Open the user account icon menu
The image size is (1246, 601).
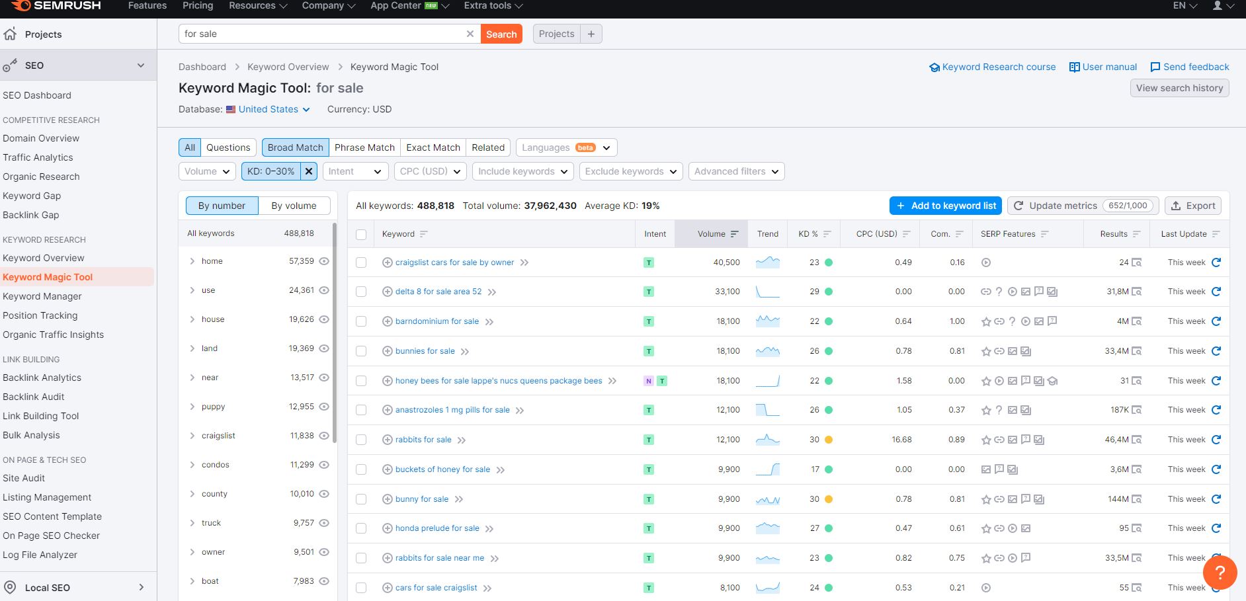tap(1222, 6)
